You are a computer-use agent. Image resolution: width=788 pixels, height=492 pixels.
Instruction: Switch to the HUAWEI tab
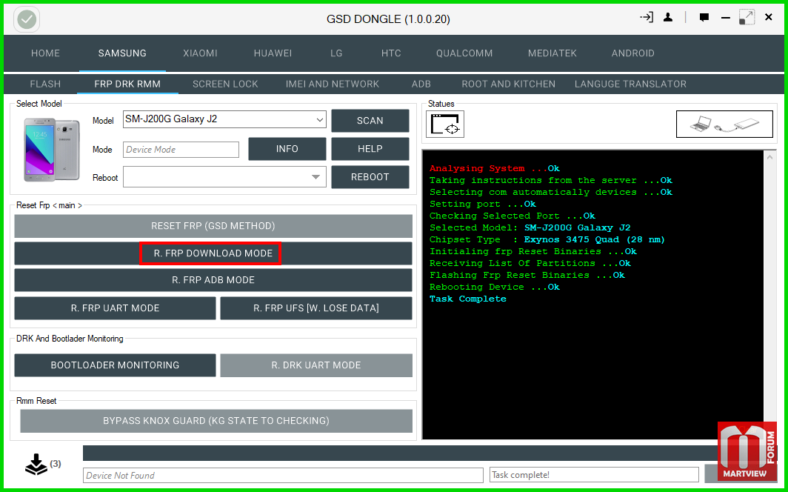click(x=273, y=53)
